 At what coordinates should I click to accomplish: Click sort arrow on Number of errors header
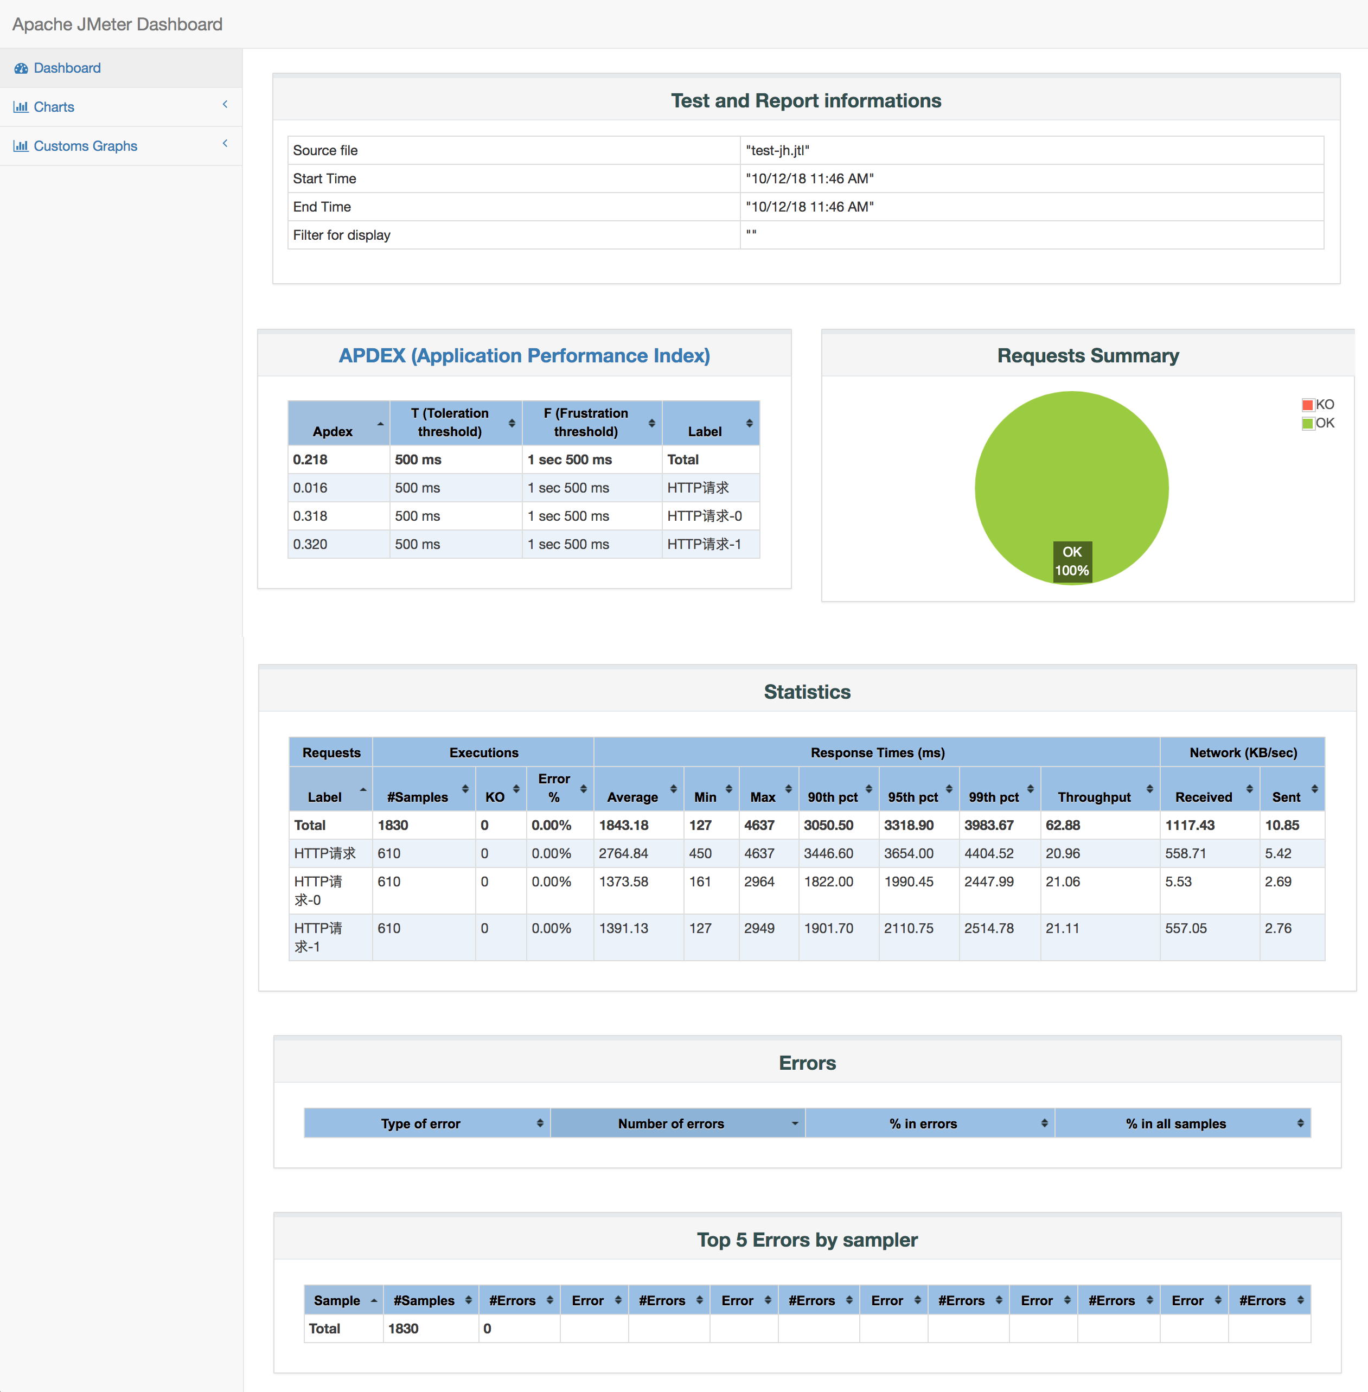(795, 1123)
